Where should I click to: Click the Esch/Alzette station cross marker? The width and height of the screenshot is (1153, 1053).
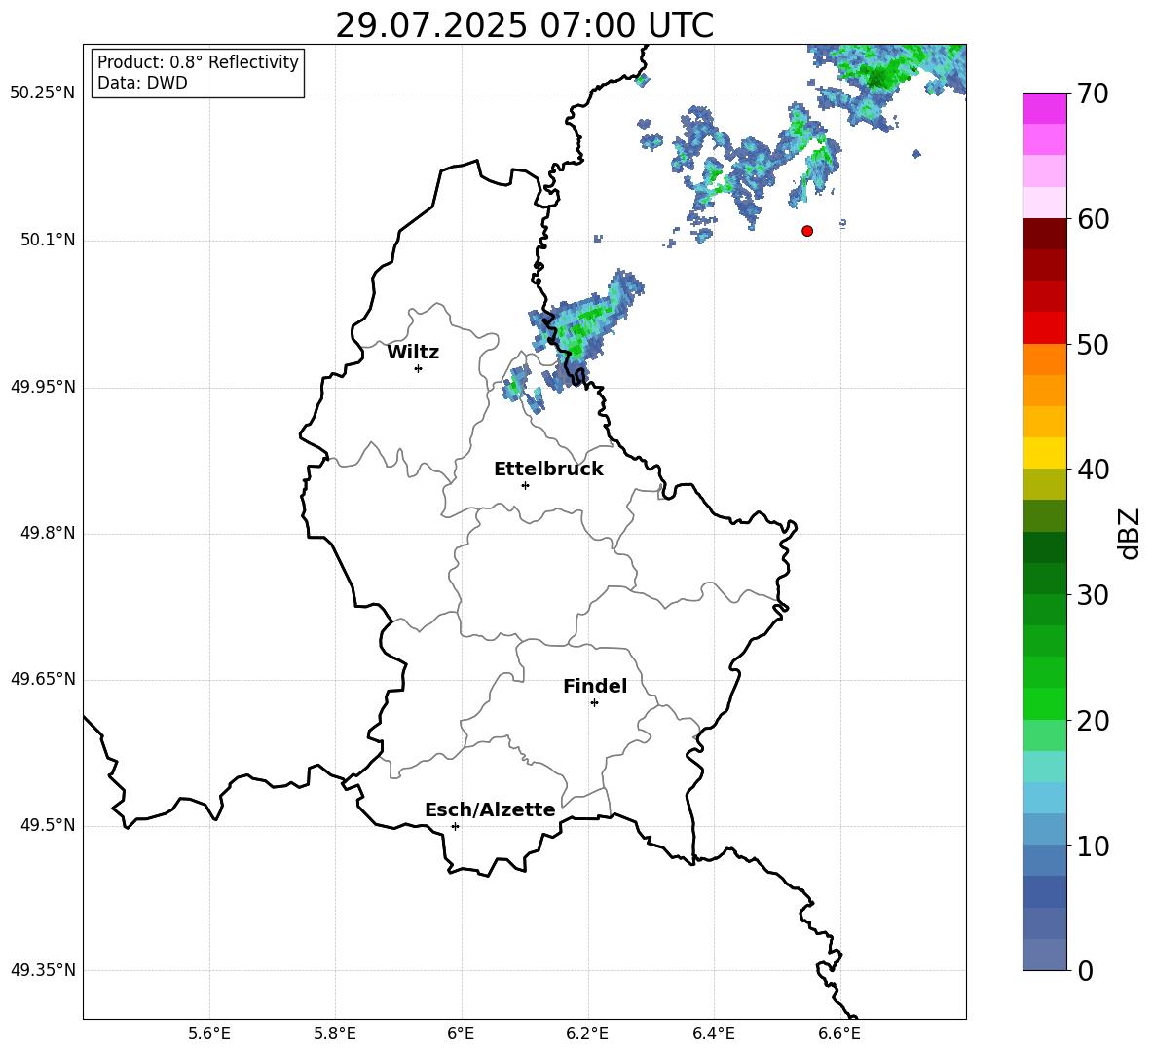point(455,826)
